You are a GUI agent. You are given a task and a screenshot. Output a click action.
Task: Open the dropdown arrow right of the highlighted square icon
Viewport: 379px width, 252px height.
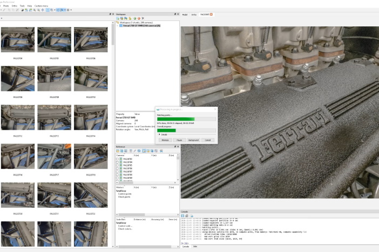tap(55, 10)
